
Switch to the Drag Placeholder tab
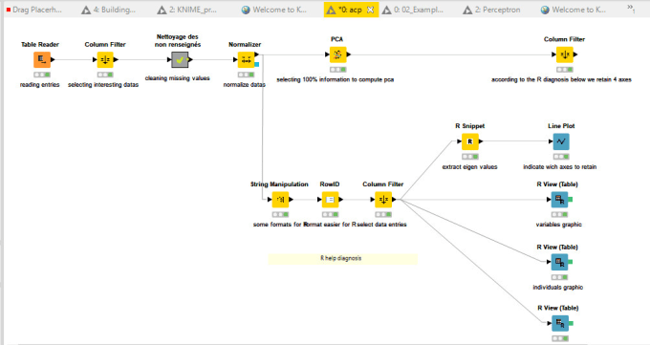click(x=34, y=10)
